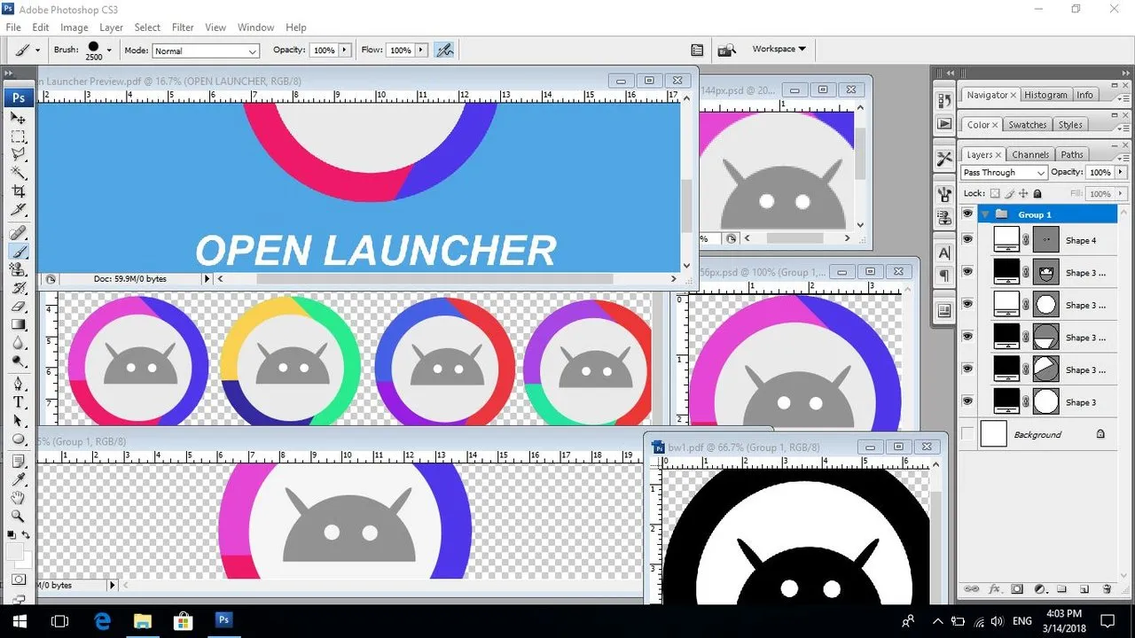Select the Shape 4 layer thumbnail

click(x=1006, y=240)
